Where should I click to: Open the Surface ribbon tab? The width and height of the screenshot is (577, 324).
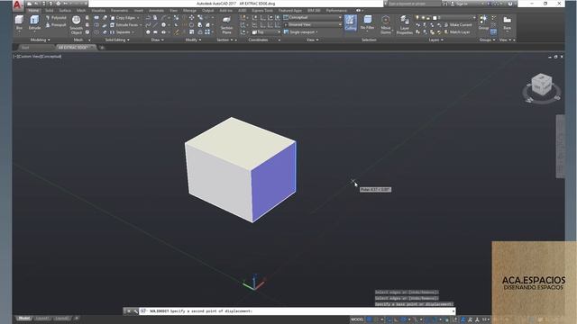click(65, 11)
